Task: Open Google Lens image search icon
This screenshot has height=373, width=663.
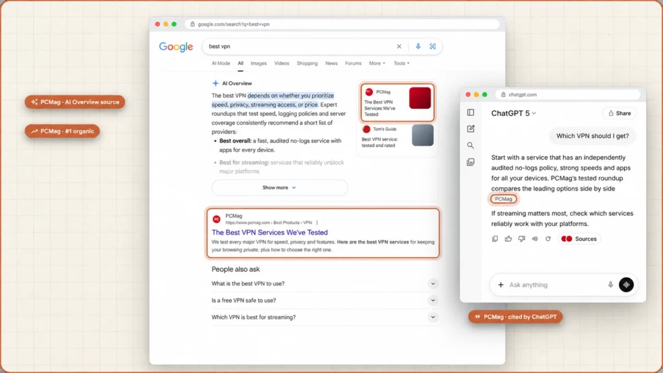Action: click(433, 47)
